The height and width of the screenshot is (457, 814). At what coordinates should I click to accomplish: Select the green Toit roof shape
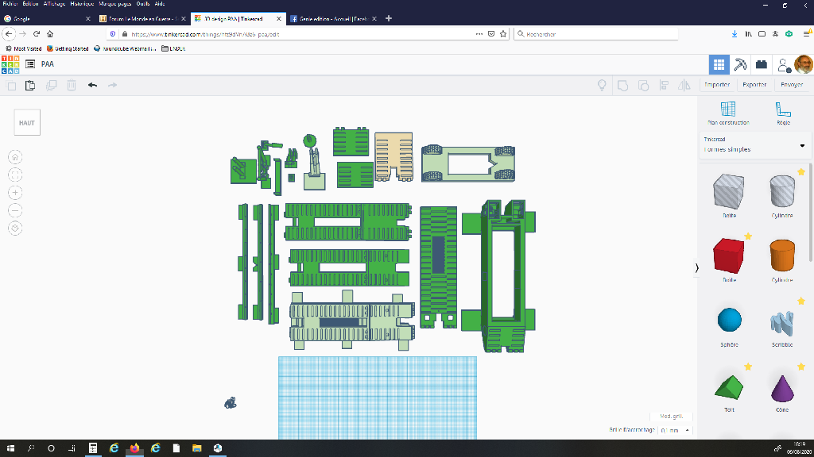tap(729, 387)
